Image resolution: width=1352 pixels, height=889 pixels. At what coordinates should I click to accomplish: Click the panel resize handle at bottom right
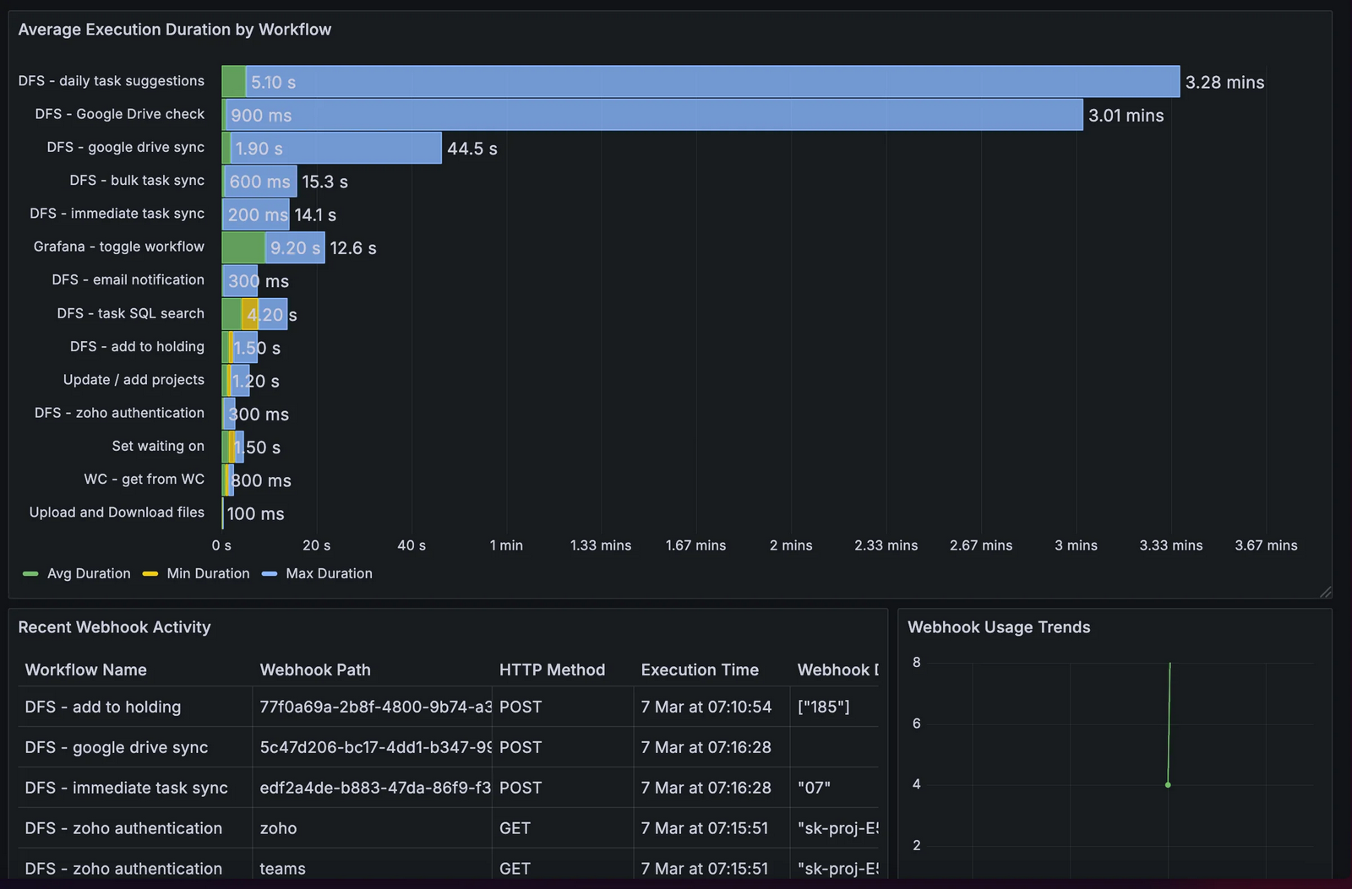pos(1326,592)
